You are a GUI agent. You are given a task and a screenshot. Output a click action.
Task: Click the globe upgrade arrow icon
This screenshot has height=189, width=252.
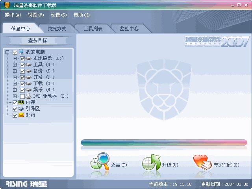[151, 162]
